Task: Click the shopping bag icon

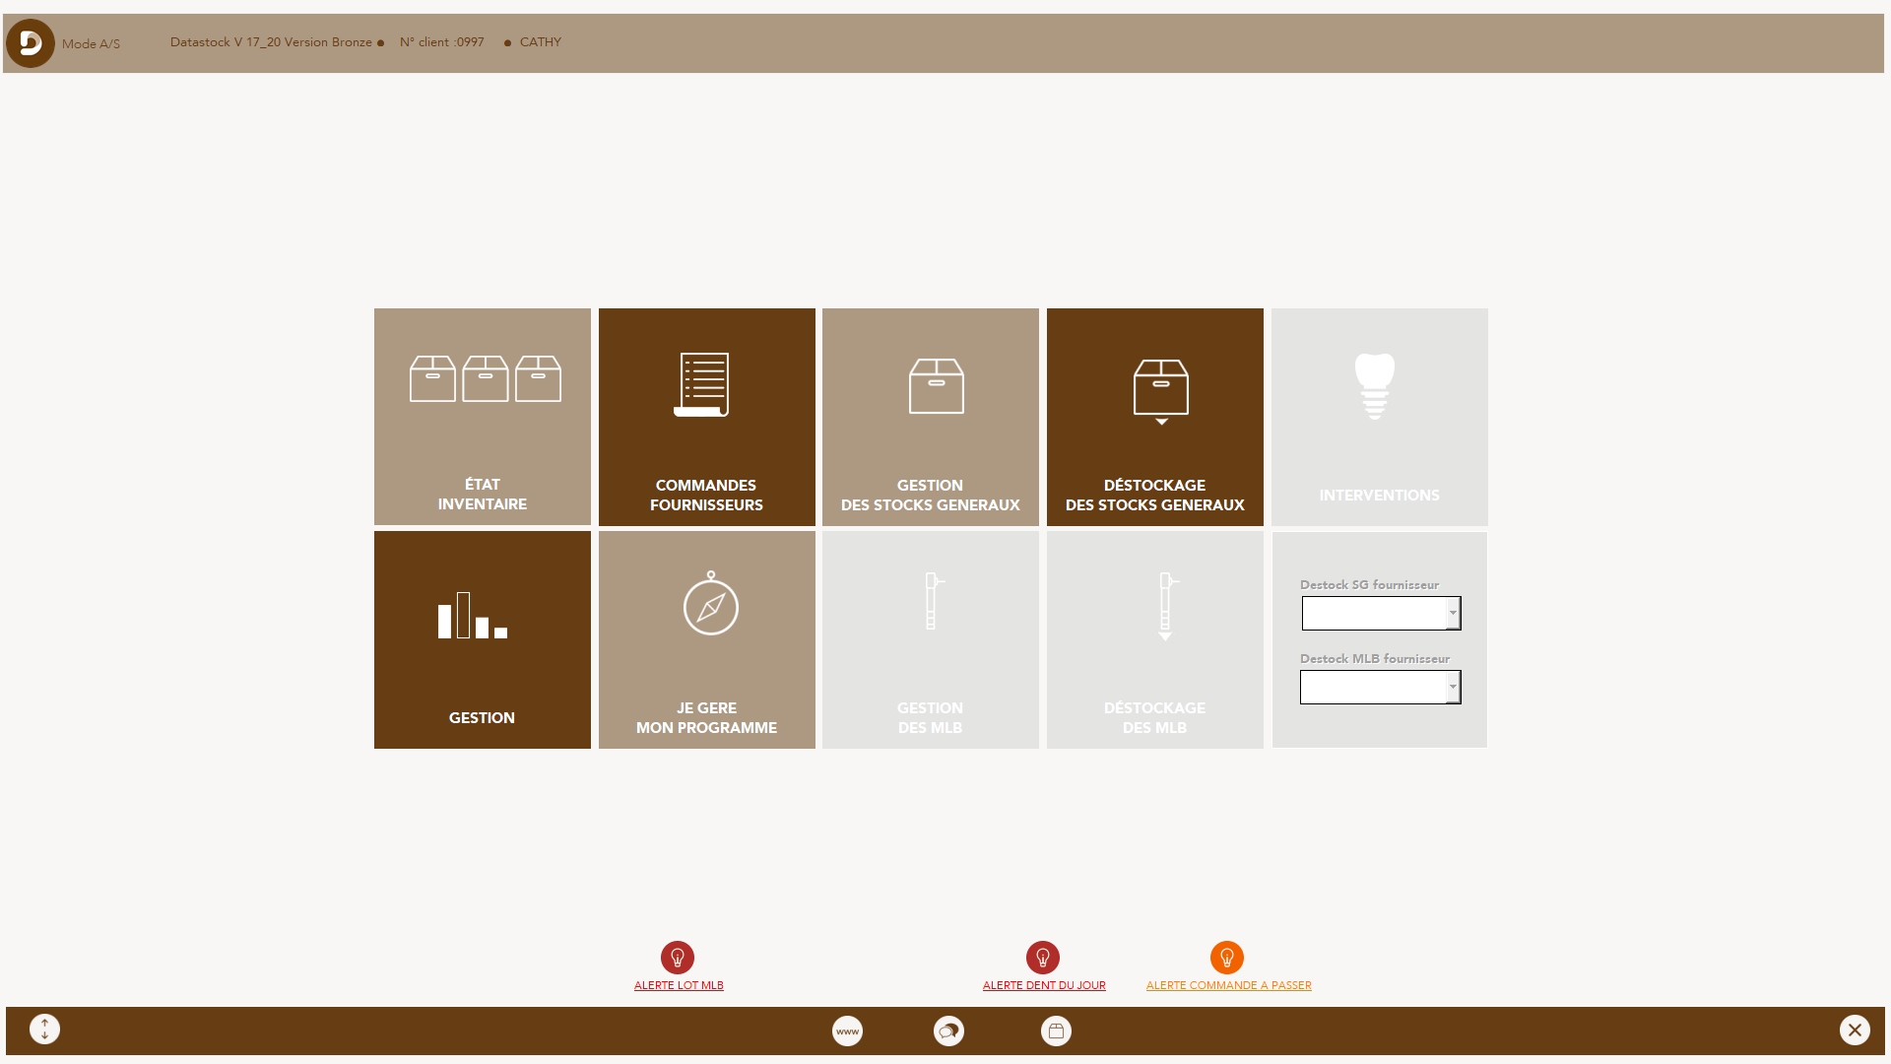Action: tap(1056, 1031)
